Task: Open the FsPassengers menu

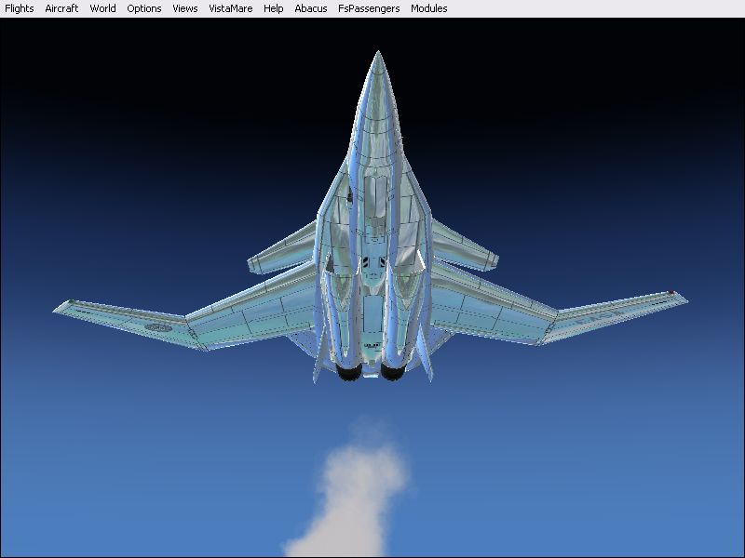Action: coord(369,8)
